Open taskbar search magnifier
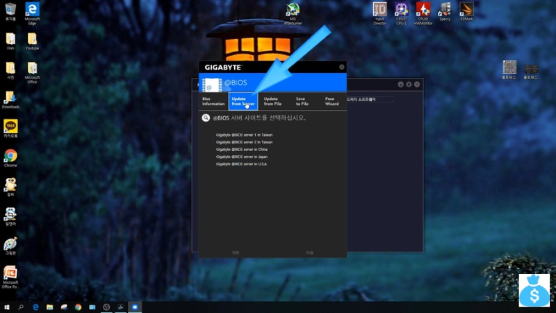This screenshot has width=556, height=313. coord(21,307)
